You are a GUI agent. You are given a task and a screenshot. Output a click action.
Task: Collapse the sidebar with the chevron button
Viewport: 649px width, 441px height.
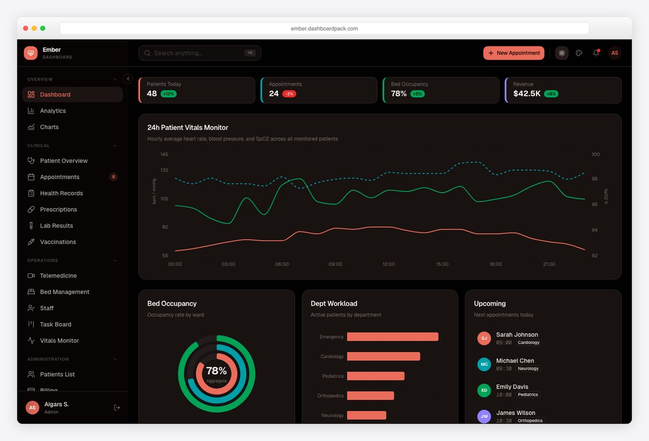tap(128, 78)
